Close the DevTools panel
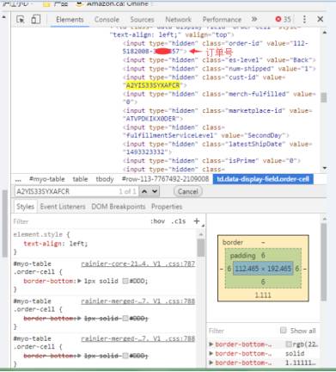 click(321, 19)
